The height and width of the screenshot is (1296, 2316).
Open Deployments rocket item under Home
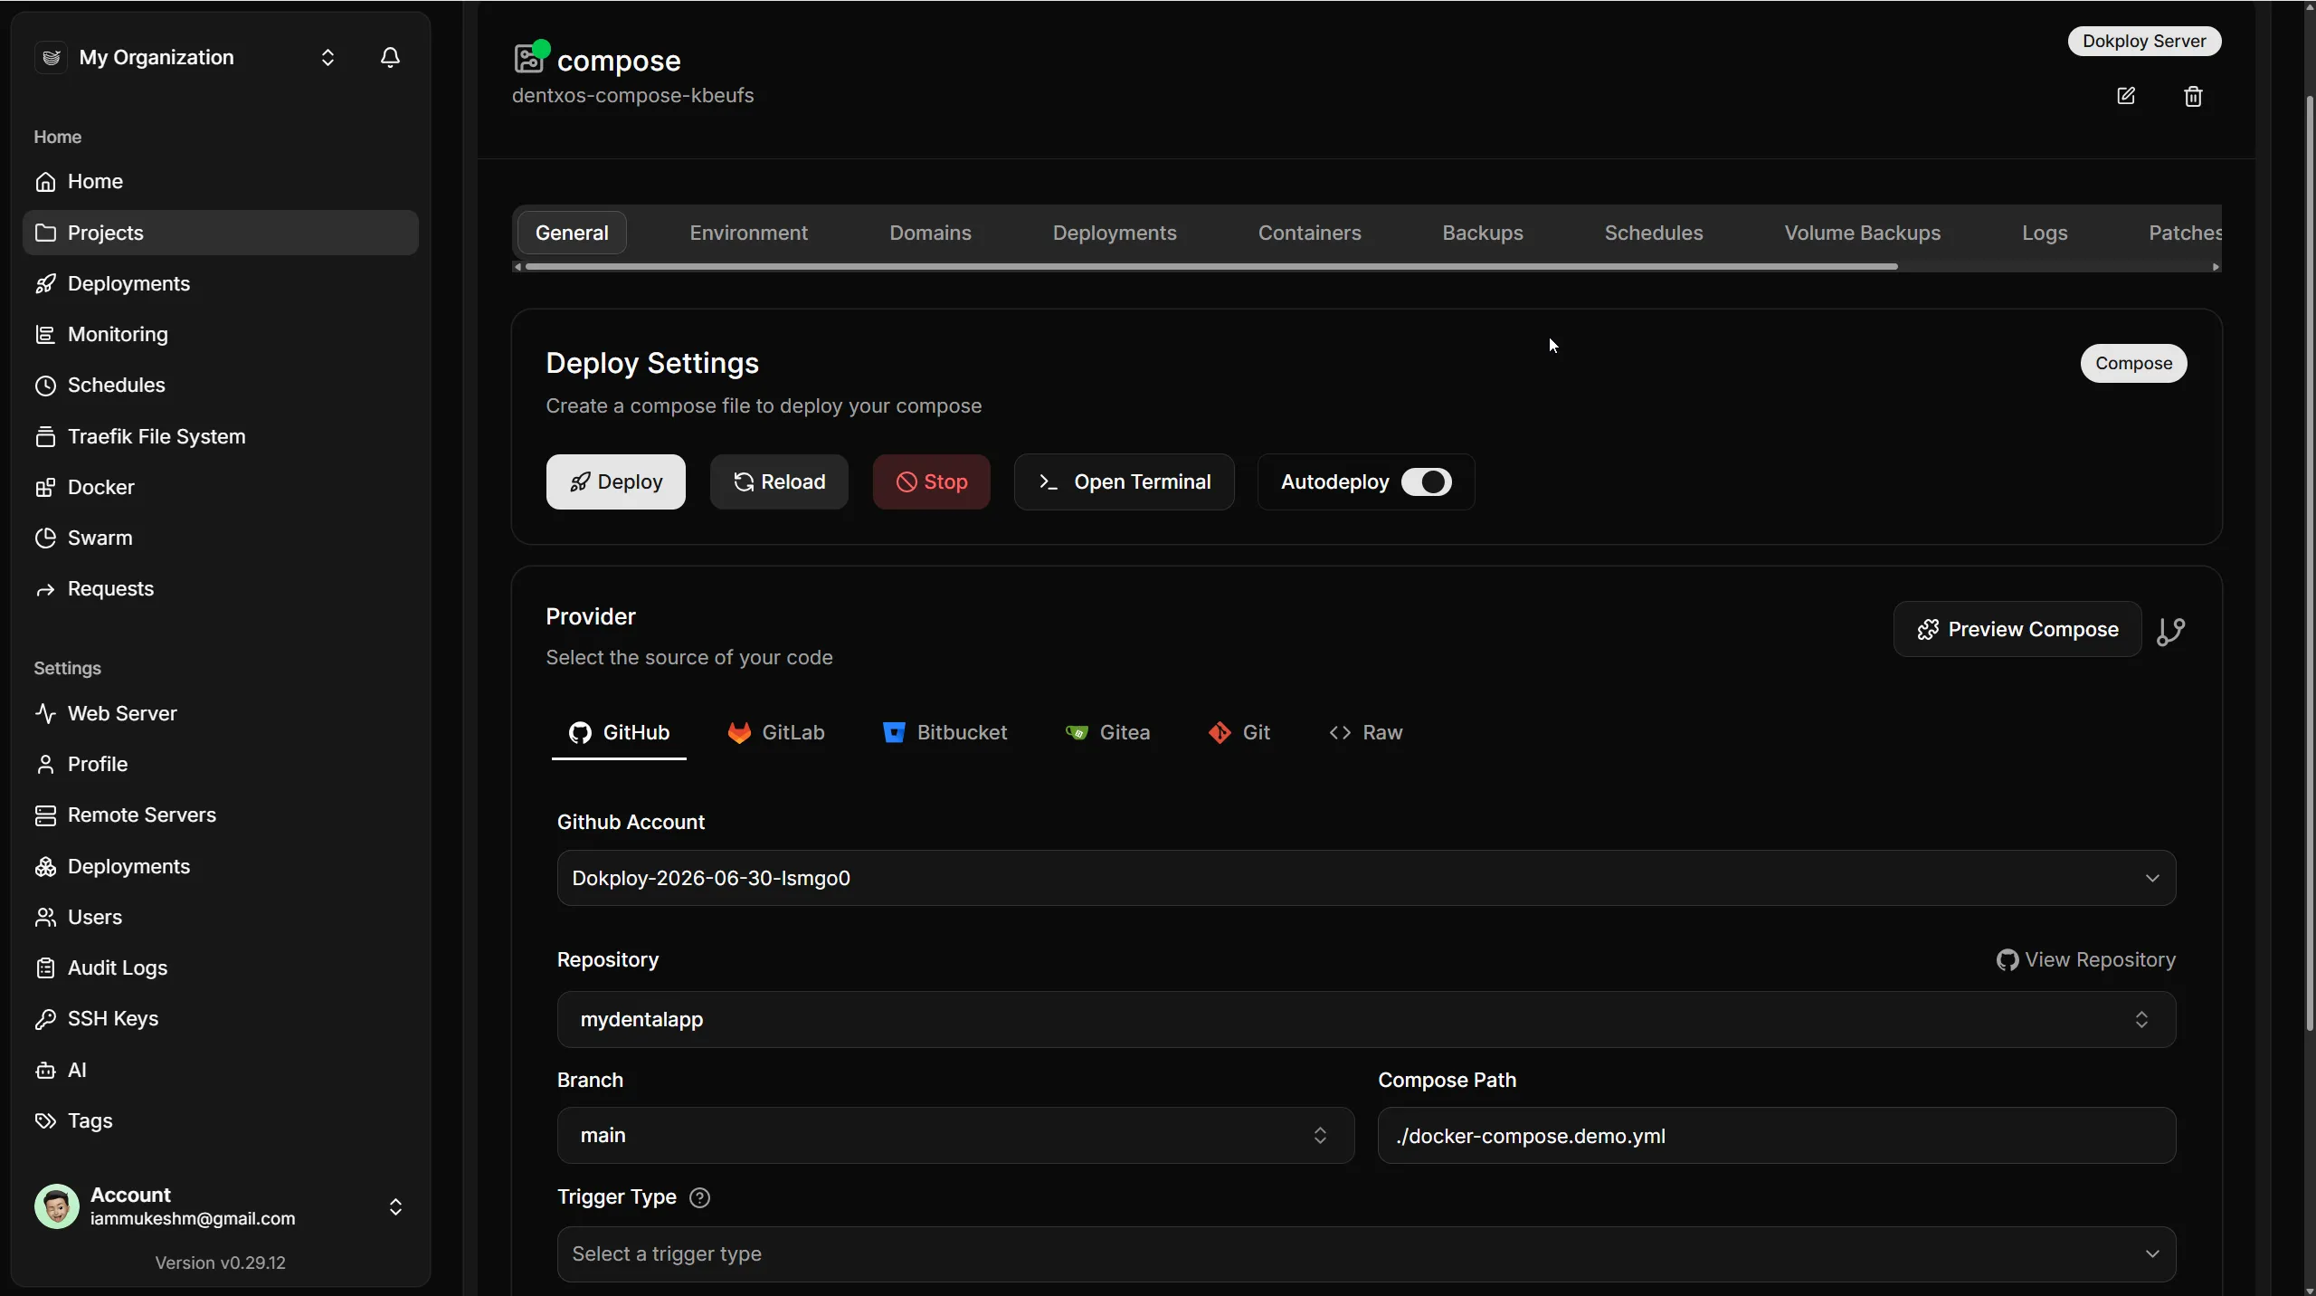click(x=221, y=283)
